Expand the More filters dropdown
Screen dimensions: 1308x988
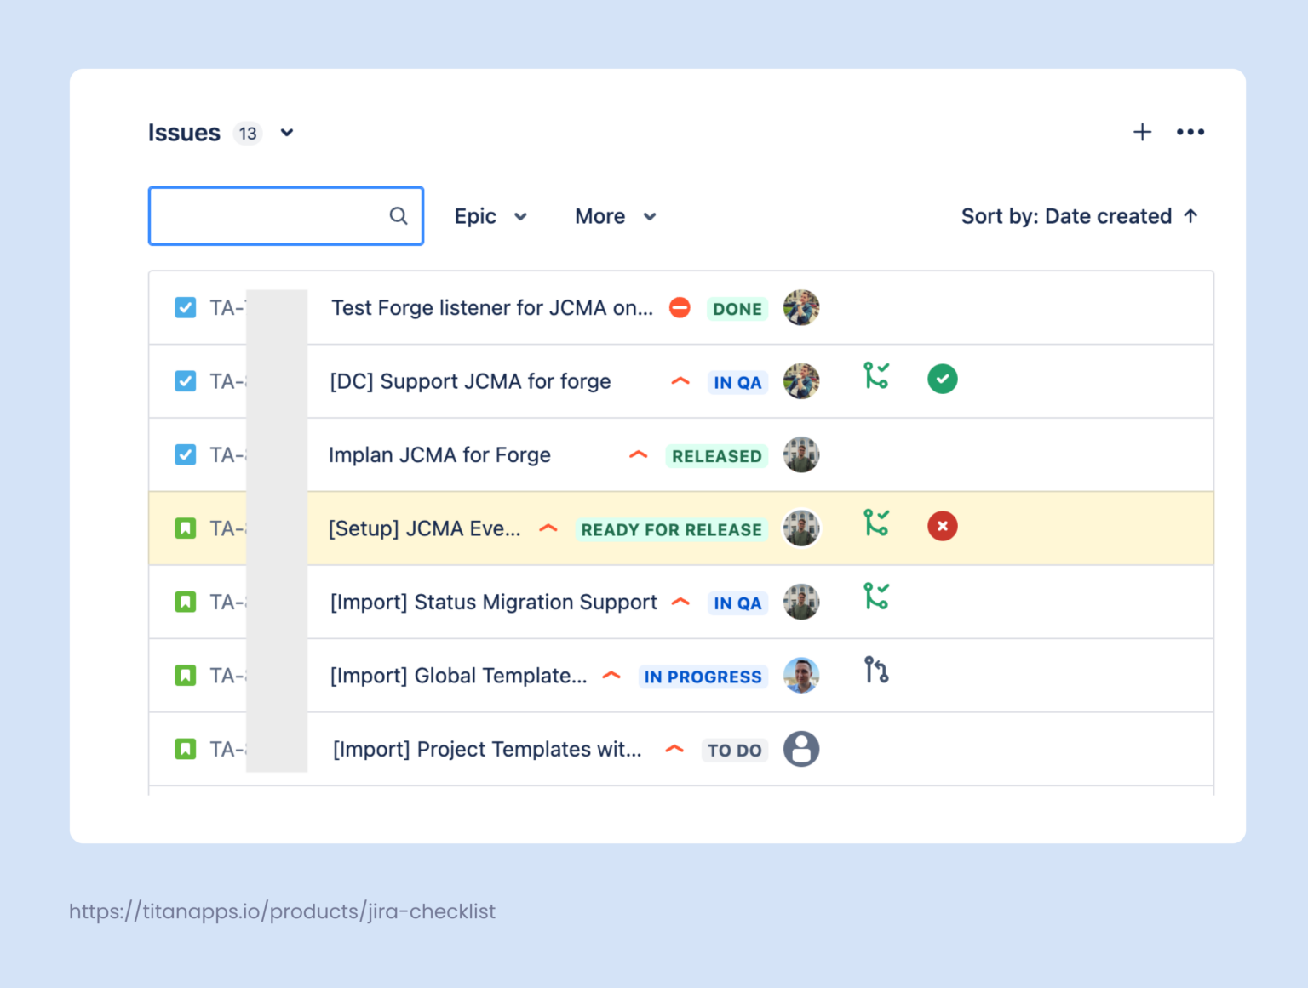point(615,216)
